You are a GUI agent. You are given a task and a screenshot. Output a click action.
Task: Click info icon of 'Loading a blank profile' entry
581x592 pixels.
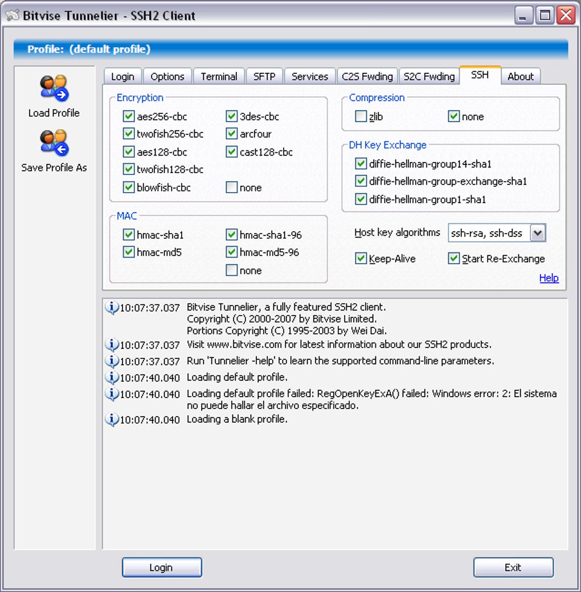click(x=112, y=419)
